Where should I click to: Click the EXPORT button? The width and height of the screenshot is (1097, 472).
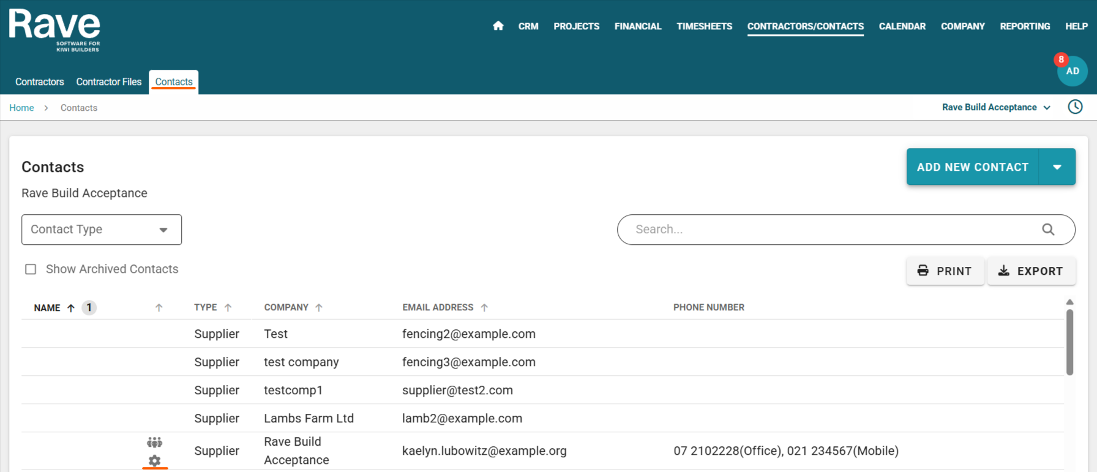point(1031,271)
